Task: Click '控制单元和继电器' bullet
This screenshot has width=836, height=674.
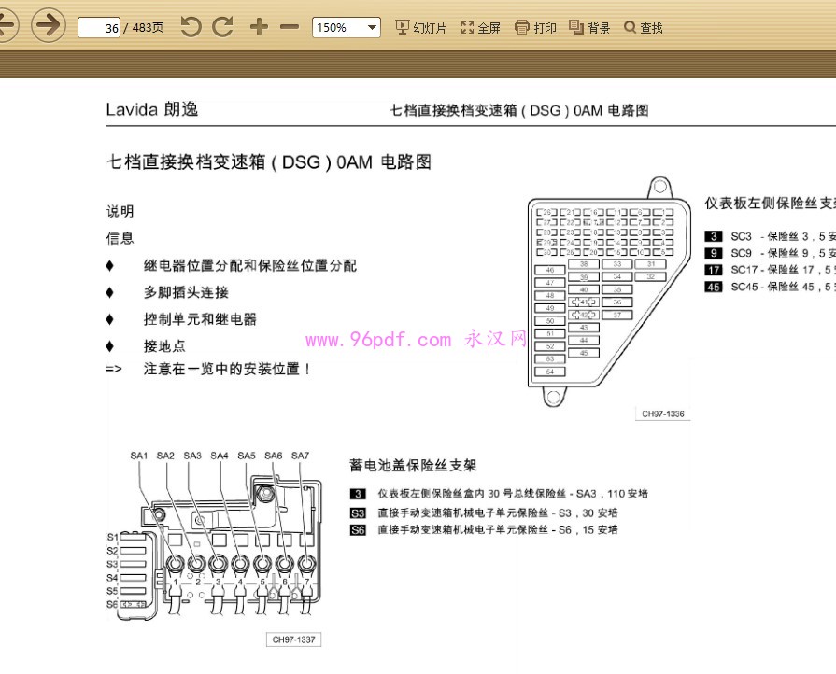Action: [x=200, y=319]
